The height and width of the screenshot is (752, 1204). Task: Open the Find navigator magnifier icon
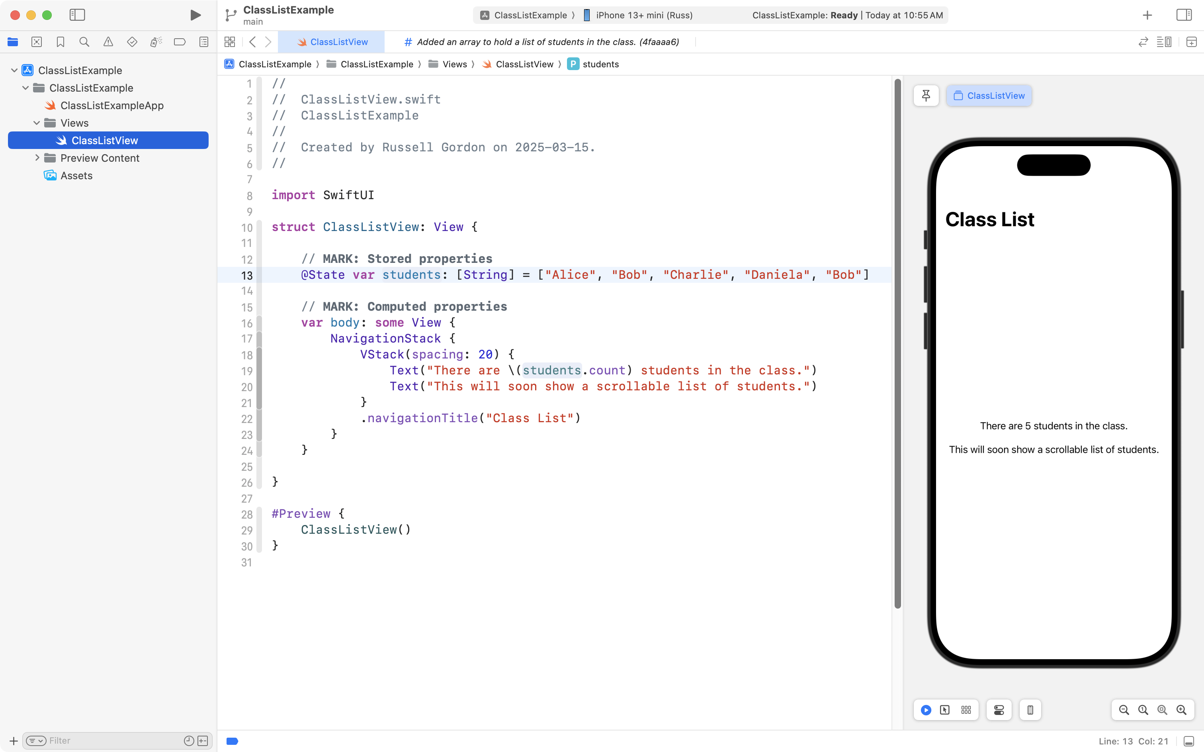click(84, 42)
